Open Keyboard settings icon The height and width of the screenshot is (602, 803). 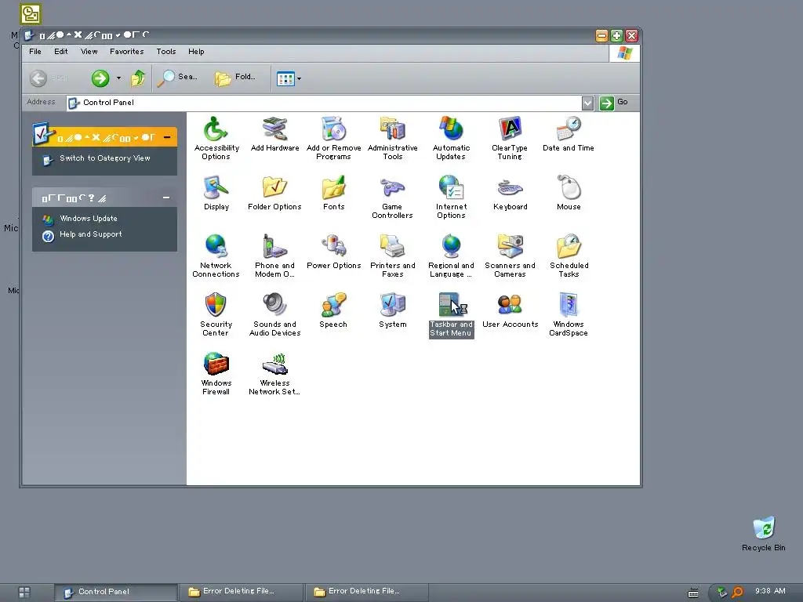coord(510,193)
